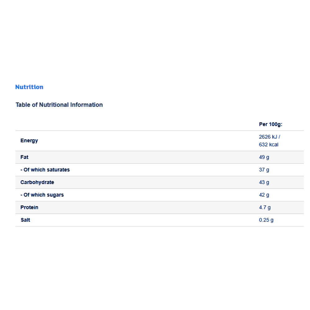
Task: Select the 'Per 100g:' column header
Action: 271,124
